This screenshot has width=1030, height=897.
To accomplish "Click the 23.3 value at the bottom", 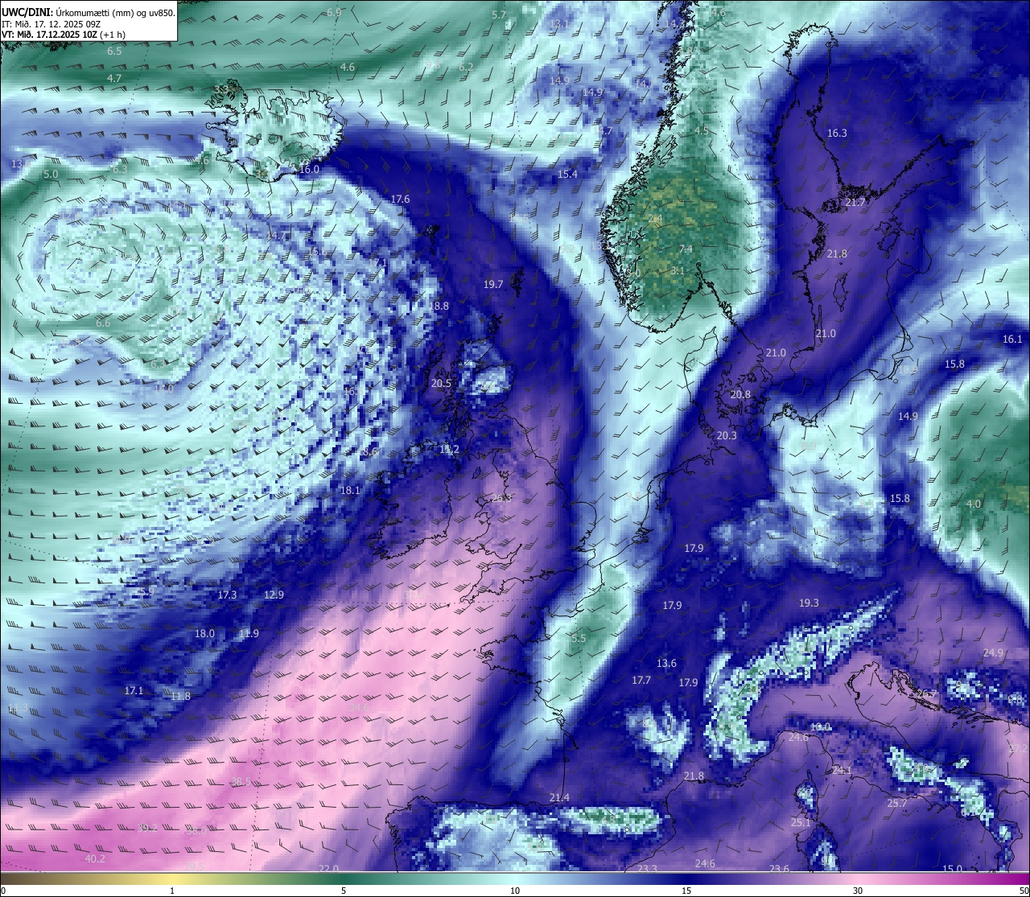I will (x=647, y=868).
